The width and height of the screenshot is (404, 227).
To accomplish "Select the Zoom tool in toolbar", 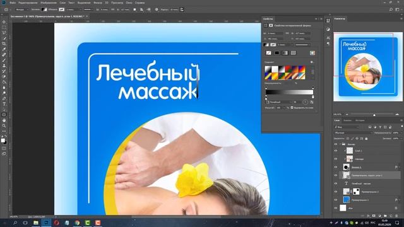I will (x=4, y=126).
